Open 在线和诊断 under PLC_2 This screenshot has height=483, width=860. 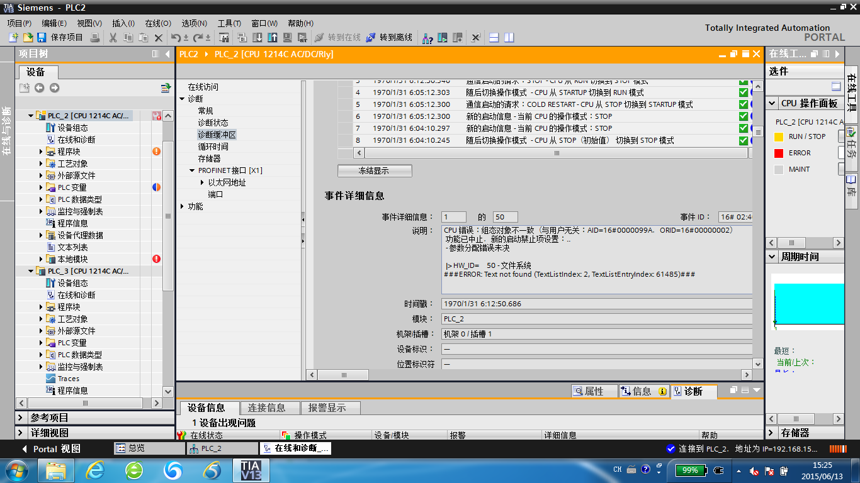[x=76, y=140]
